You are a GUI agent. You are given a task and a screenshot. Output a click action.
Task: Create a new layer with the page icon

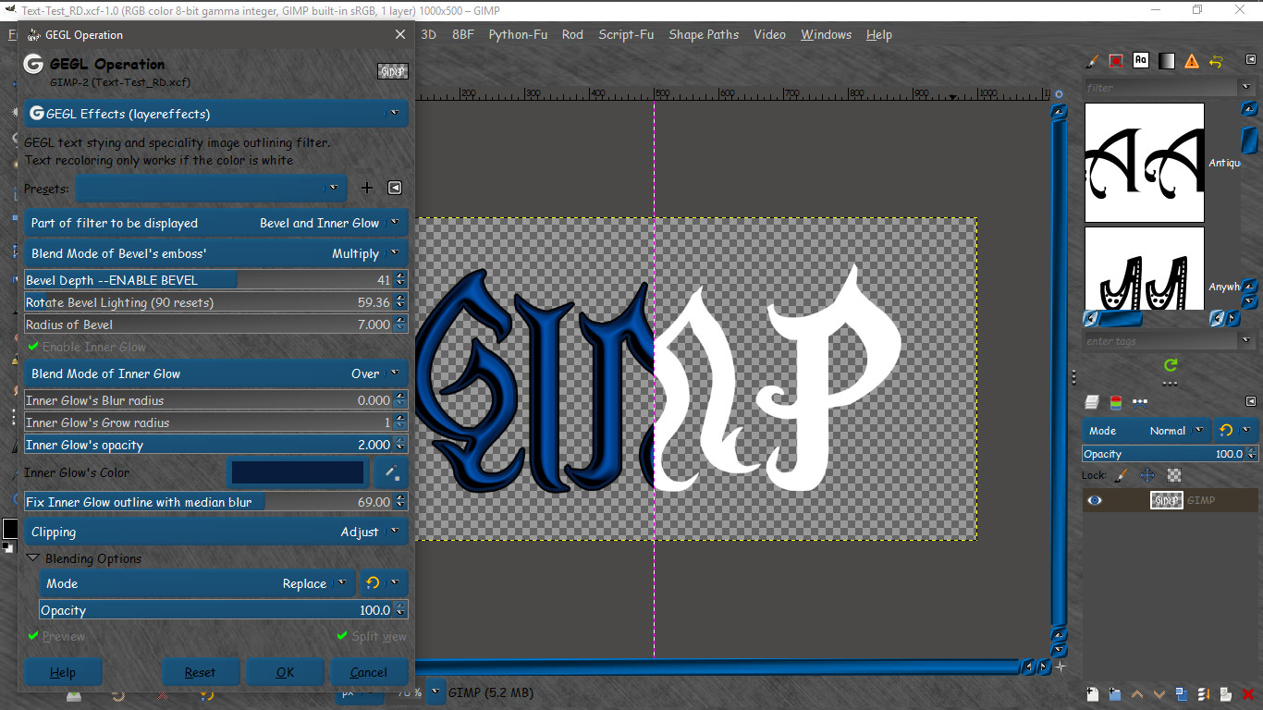coord(1092,693)
